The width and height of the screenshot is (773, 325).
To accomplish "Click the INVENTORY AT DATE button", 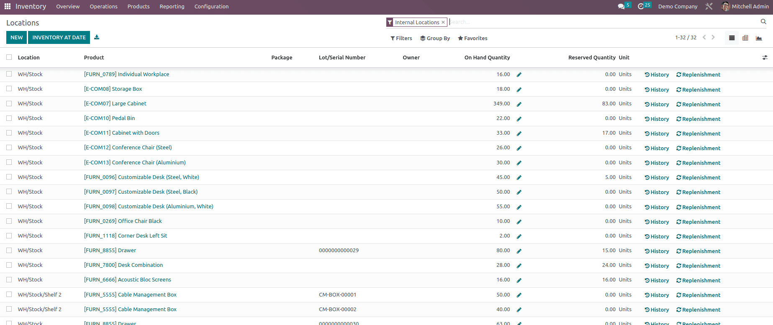I will (x=59, y=37).
